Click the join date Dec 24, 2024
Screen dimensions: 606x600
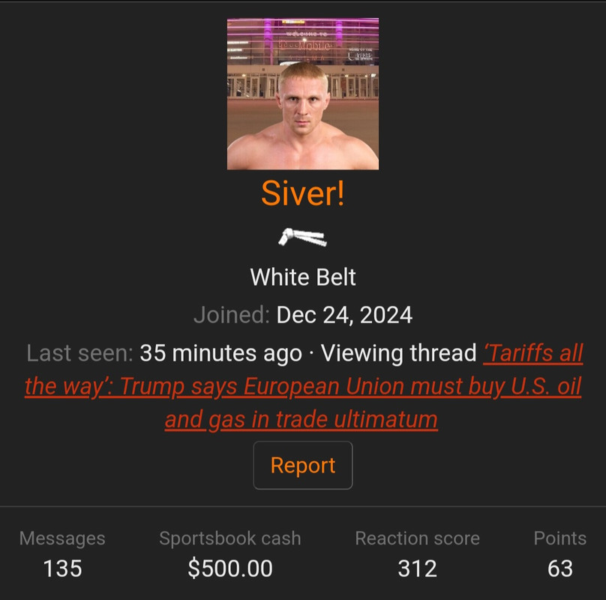[344, 315]
